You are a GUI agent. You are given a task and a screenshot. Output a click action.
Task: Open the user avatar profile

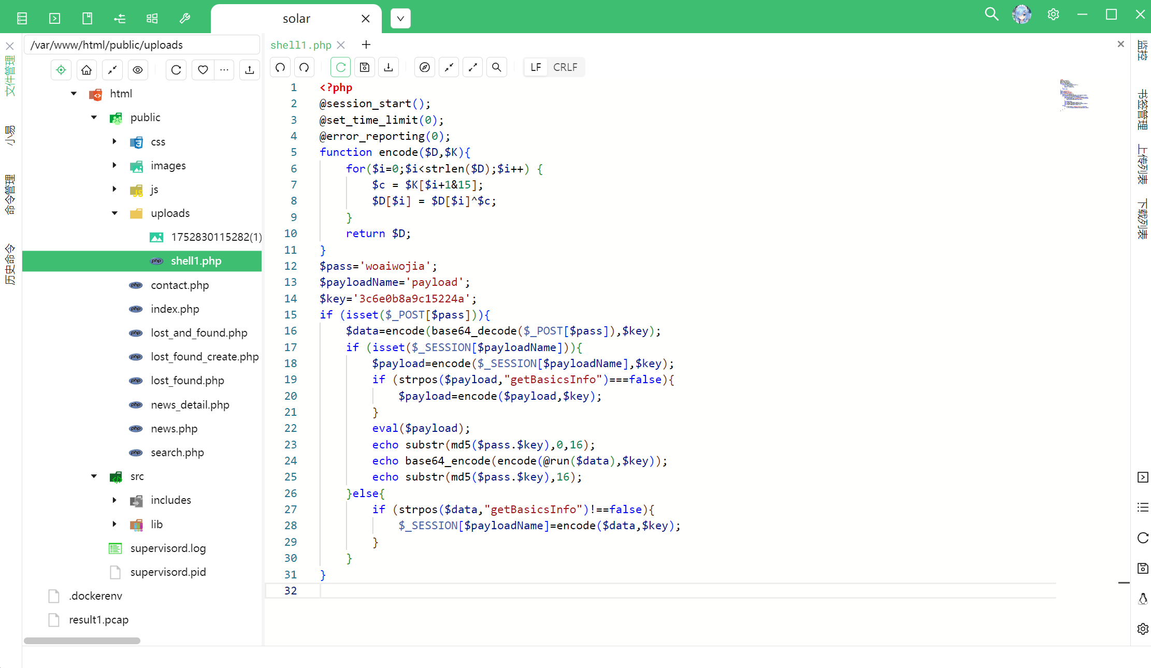[1022, 14]
